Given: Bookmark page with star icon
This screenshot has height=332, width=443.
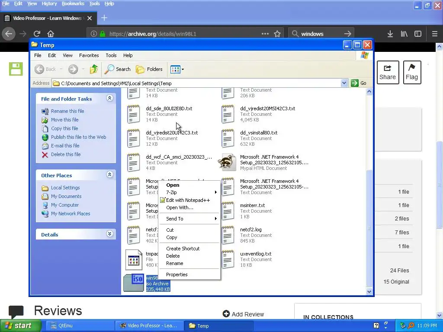Looking at the screenshot, I should tap(277, 34).
